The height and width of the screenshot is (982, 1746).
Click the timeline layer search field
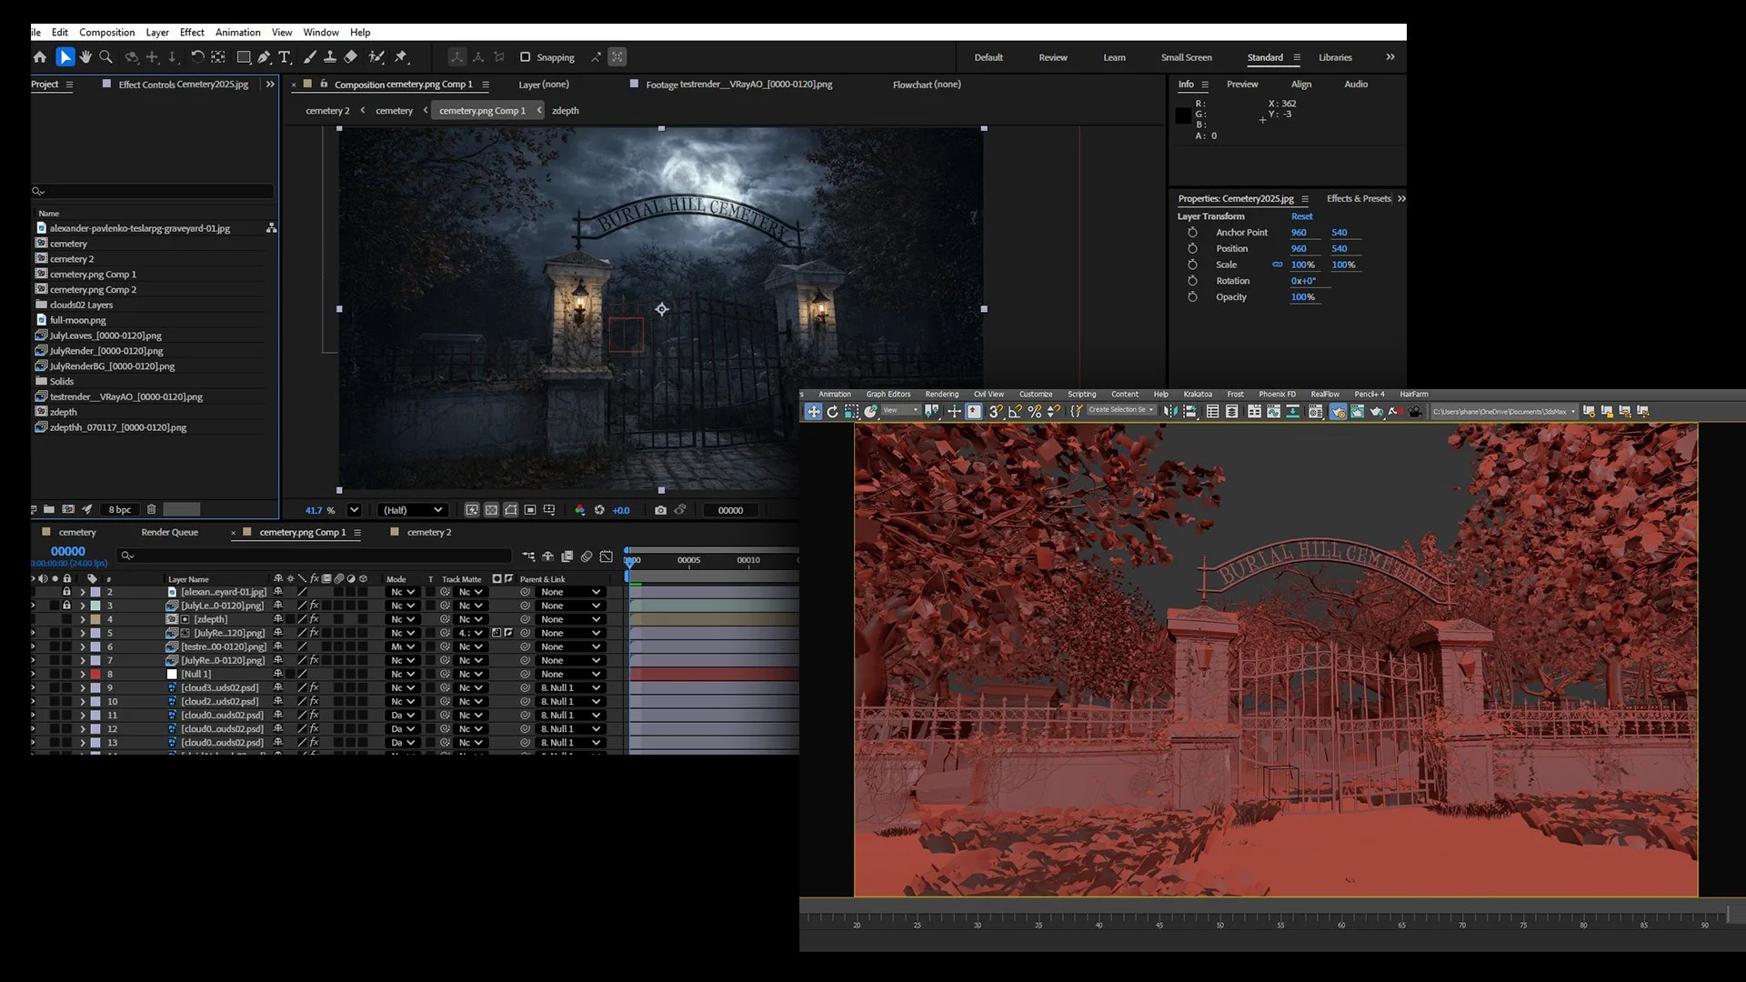coord(314,556)
